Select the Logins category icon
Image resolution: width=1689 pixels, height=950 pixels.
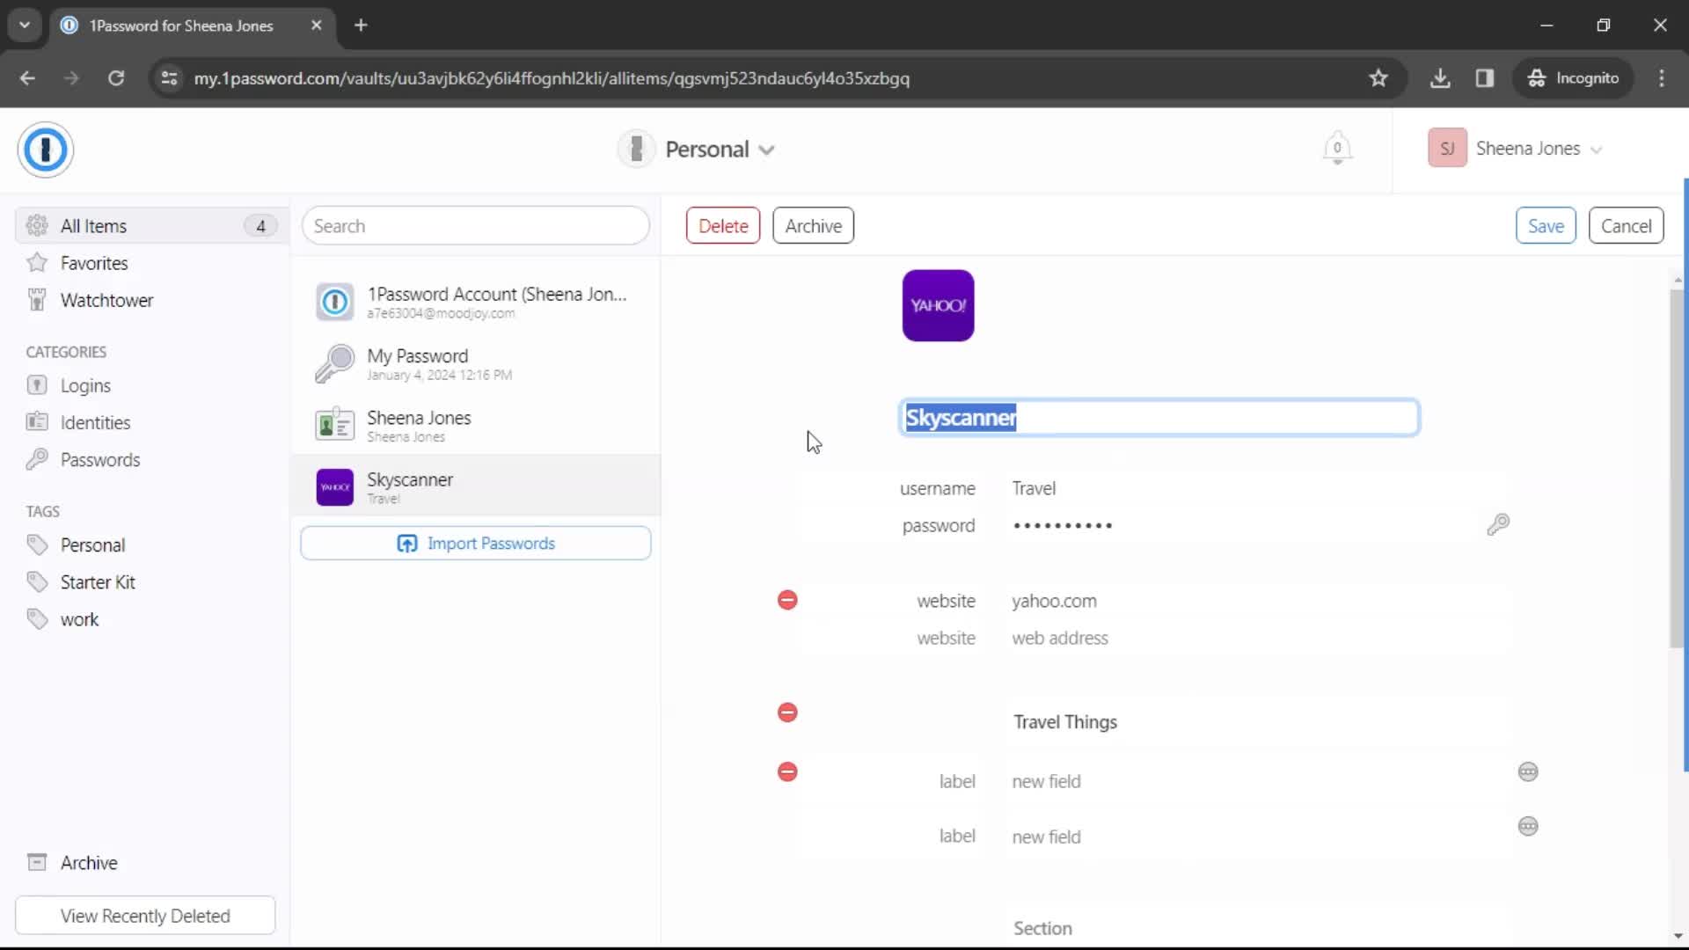tap(37, 385)
